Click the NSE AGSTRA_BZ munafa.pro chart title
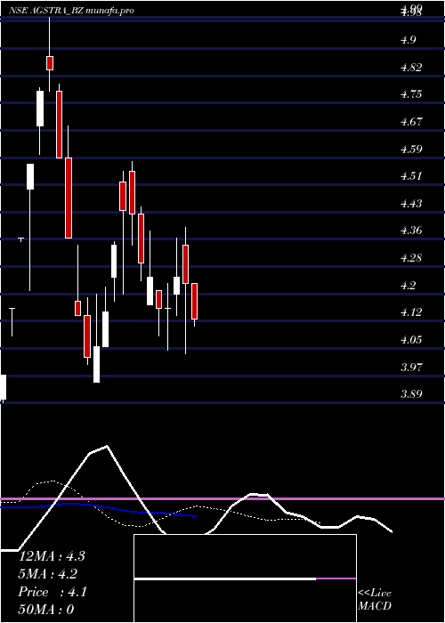The image size is (445, 623). point(71,11)
